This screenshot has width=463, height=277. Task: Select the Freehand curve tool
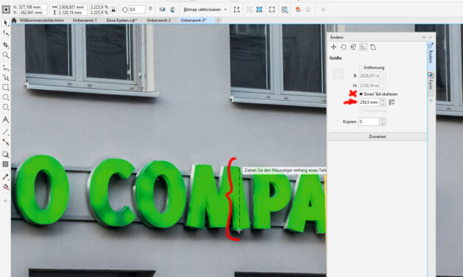tap(6, 68)
